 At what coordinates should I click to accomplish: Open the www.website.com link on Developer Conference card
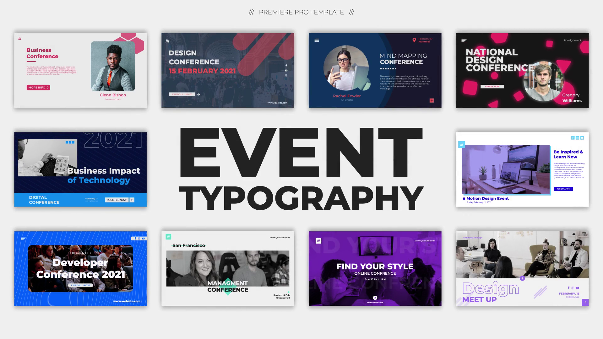pyautogui.click(x=127, y=300)
